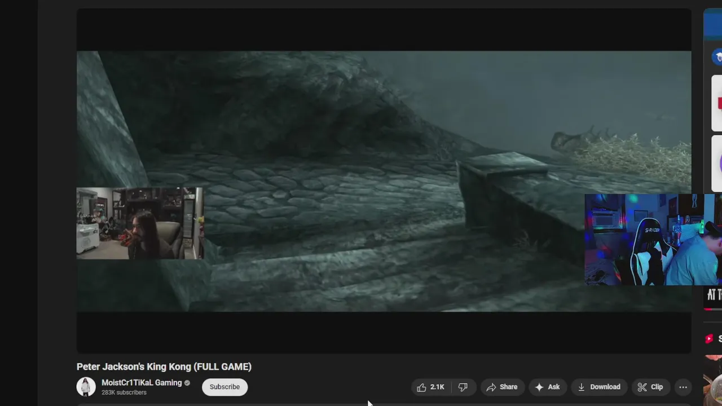722x406 pixels.
Task: Download the video
Action: (598, 387)
